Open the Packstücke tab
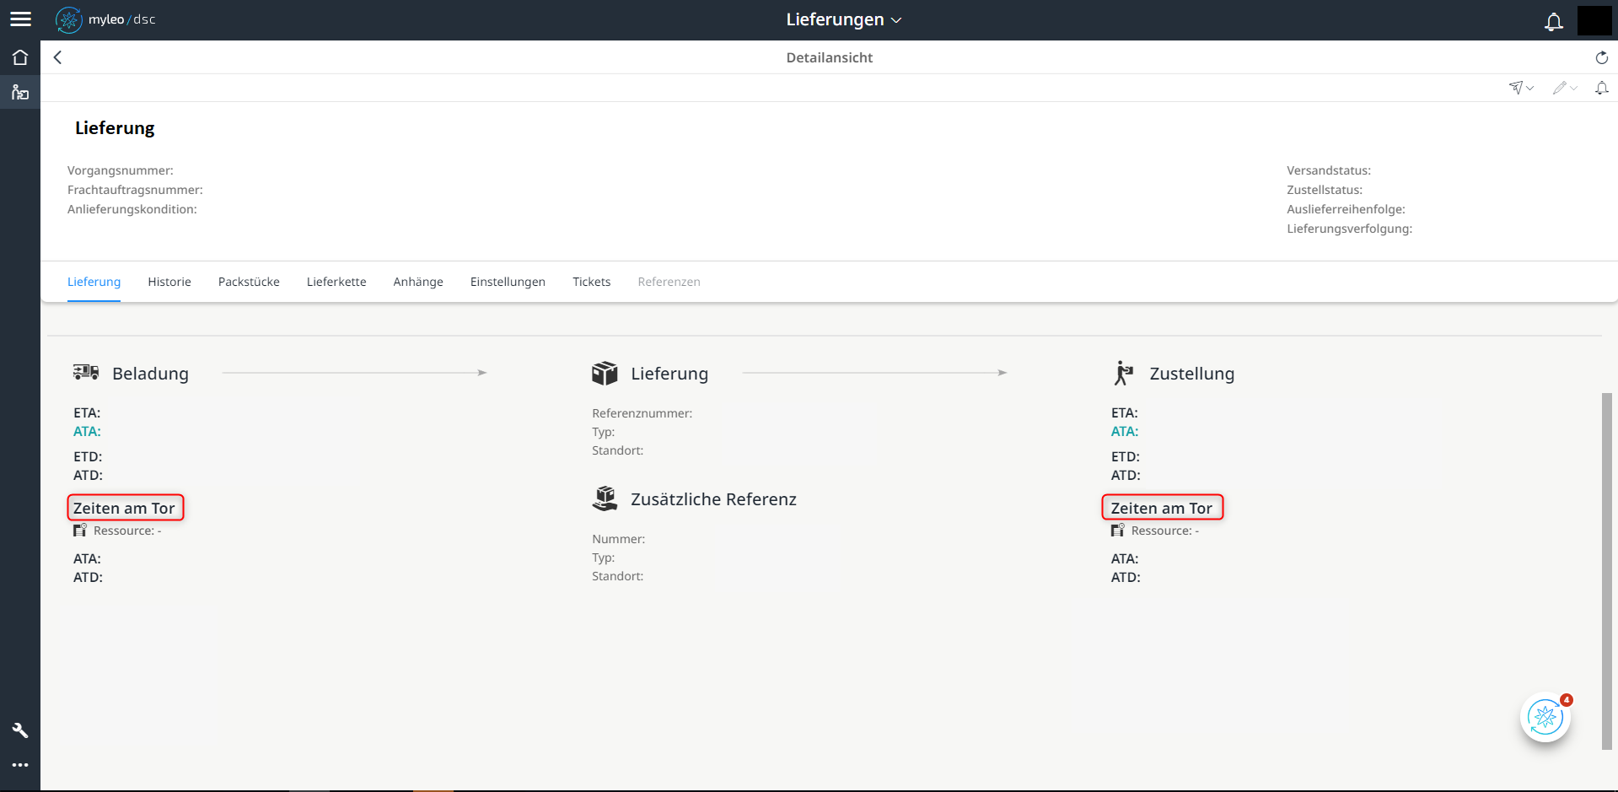Viewport: 1618px width, 792px height. pyautogui.click(x=249, y=282)
